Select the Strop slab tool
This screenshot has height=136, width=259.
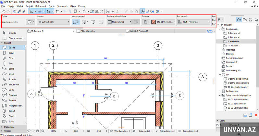(x=13, y=74)
